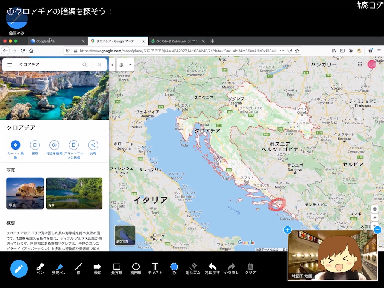Click the maps search magnifier icon
Image resolution: width=384 pixels, height=288 pixels.
click(85, 64)
